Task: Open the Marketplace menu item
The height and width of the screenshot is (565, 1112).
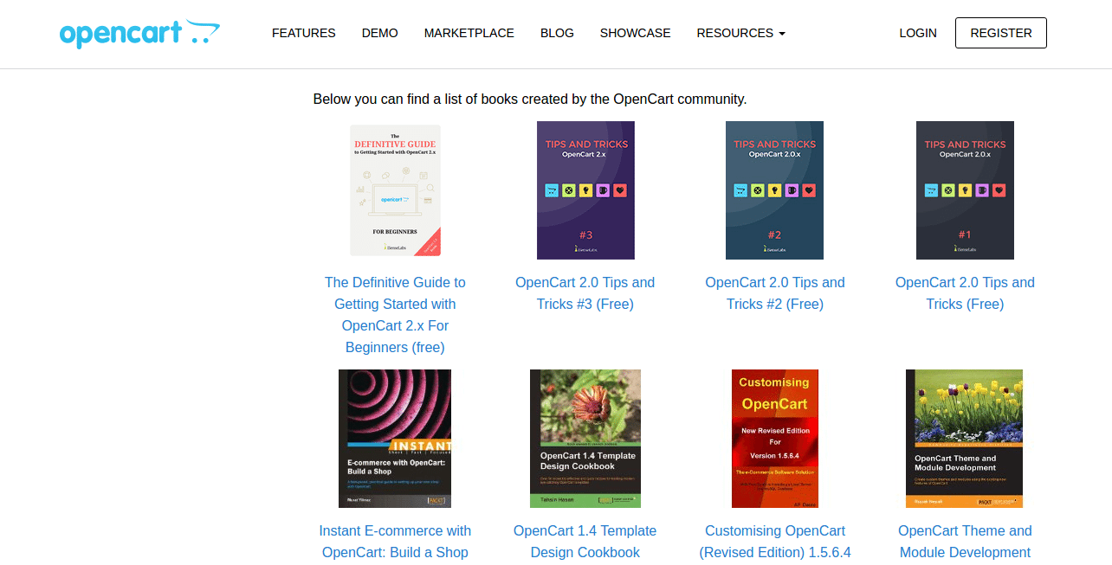Action: (469, 33)
